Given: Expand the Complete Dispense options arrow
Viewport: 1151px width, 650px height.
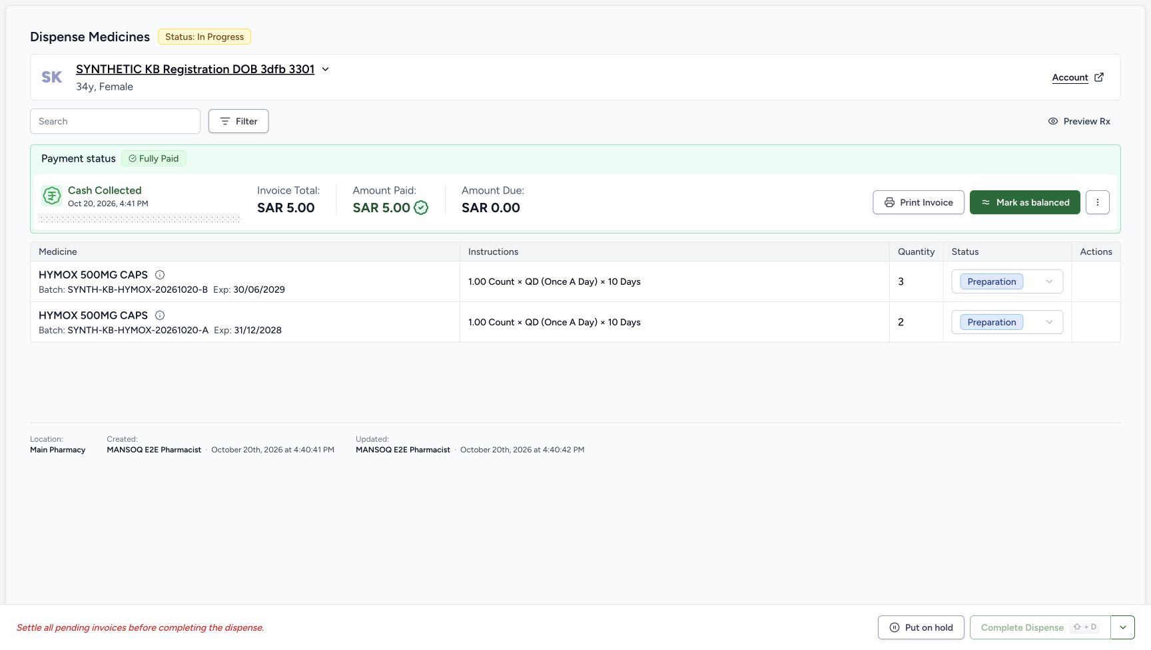Looking at the screenshot, I should [x=1123, y=627].
